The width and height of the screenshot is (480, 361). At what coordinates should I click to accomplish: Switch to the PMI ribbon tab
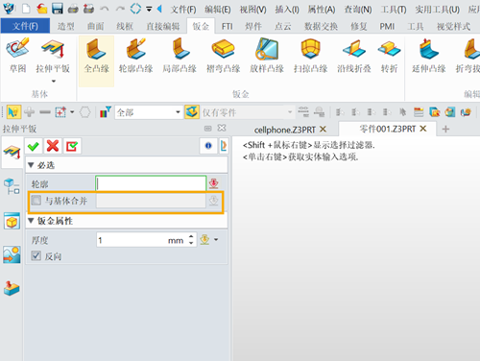(387, 26)
